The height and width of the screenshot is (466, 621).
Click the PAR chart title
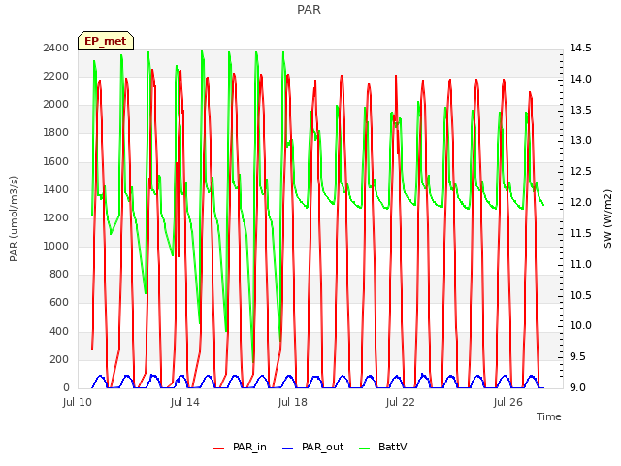309,9
